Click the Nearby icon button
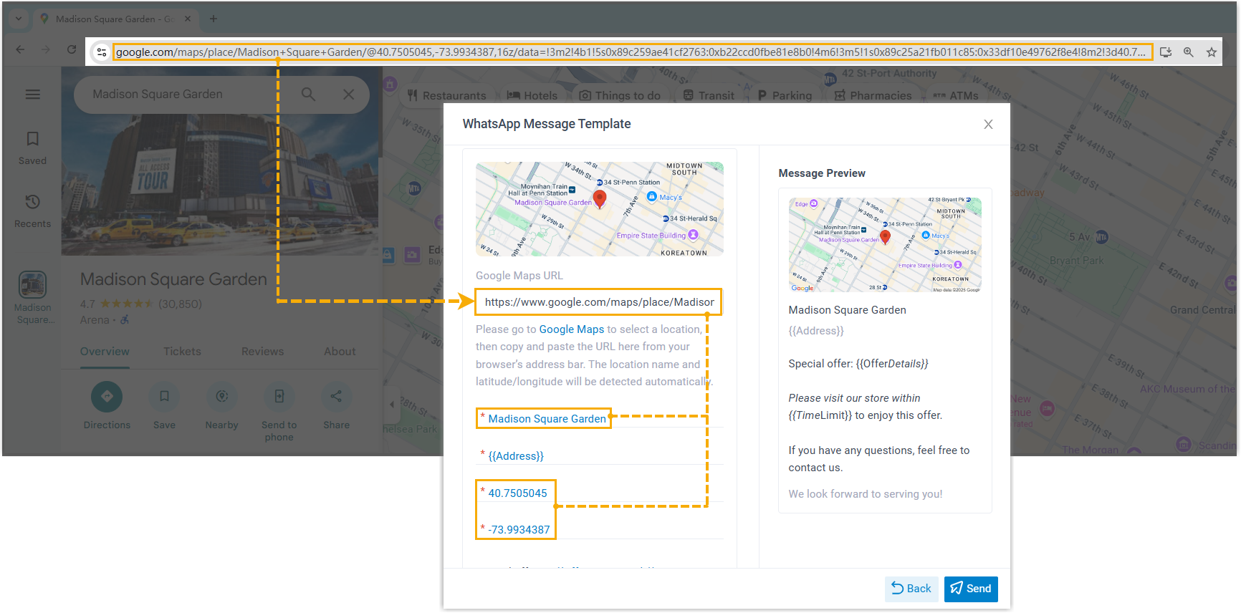Image resolution: width=1241 pixels, height=613 pixels. click(x=221, y=397)
